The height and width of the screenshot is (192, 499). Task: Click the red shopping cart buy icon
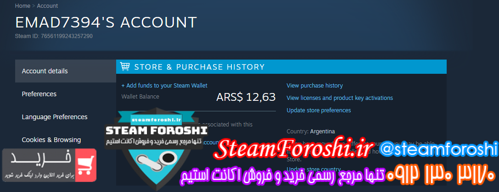coord(86,165)
